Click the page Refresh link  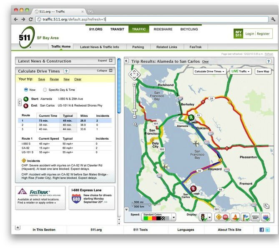pos(269,54)
